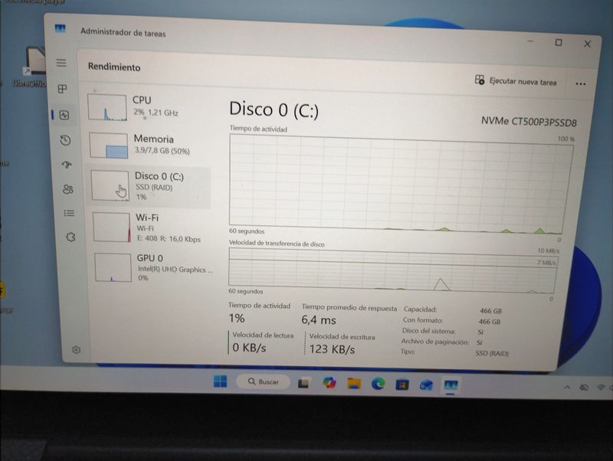Click the Tiempo de actividad graph
613x461 pixels.
401,184
